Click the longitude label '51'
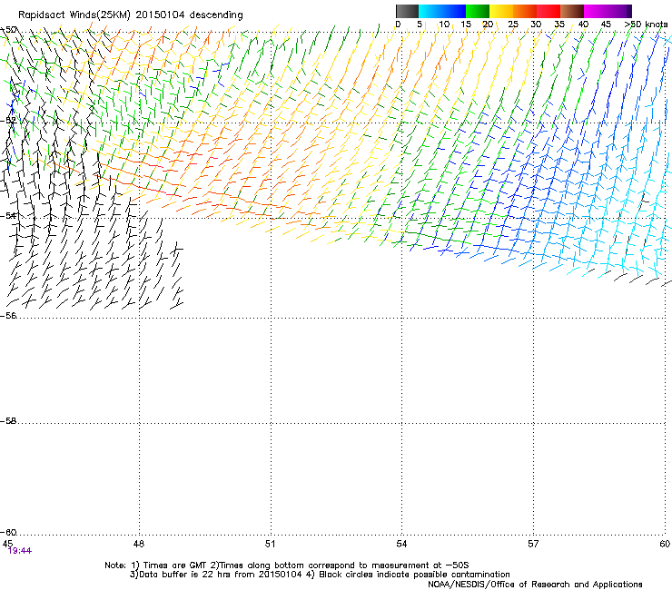The height and width of the screenshot is (590, 672). (x=270, y=544)
